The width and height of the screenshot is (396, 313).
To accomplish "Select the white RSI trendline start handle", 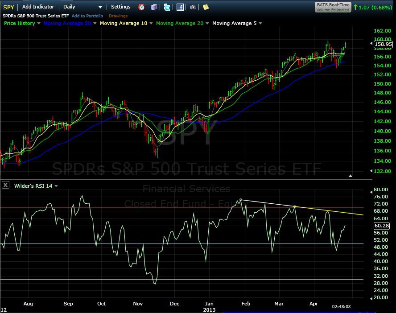I will coord(241,200).
